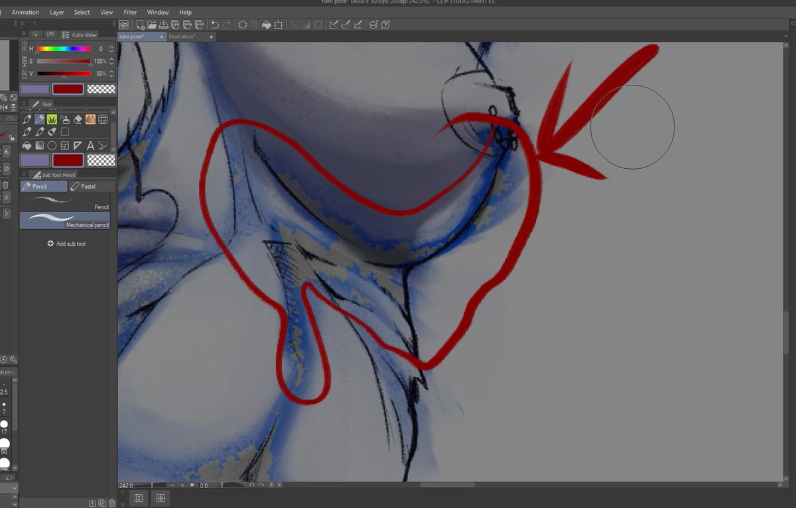Select the Balloon tool
The width and height of the screenshot is (796, 508).
tap(103, 146)
